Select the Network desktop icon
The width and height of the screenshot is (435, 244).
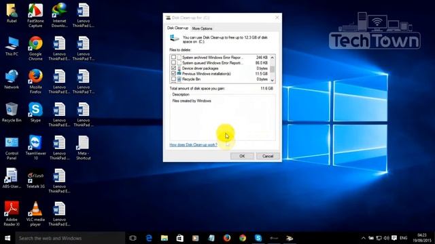click(x=12, y=80)
